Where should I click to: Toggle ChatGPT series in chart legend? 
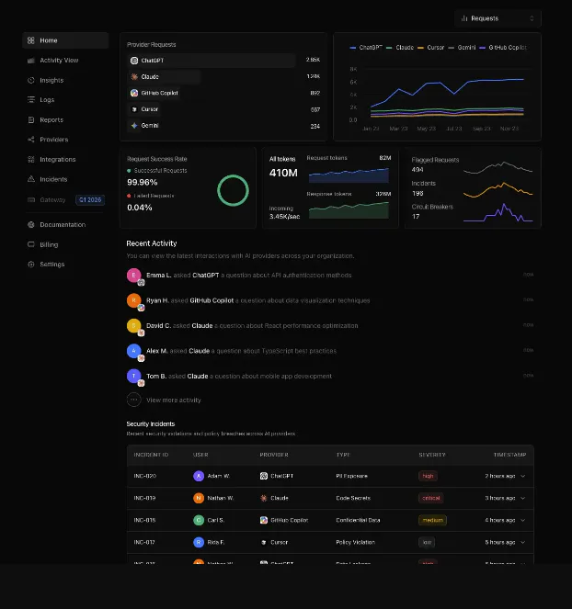366,48
